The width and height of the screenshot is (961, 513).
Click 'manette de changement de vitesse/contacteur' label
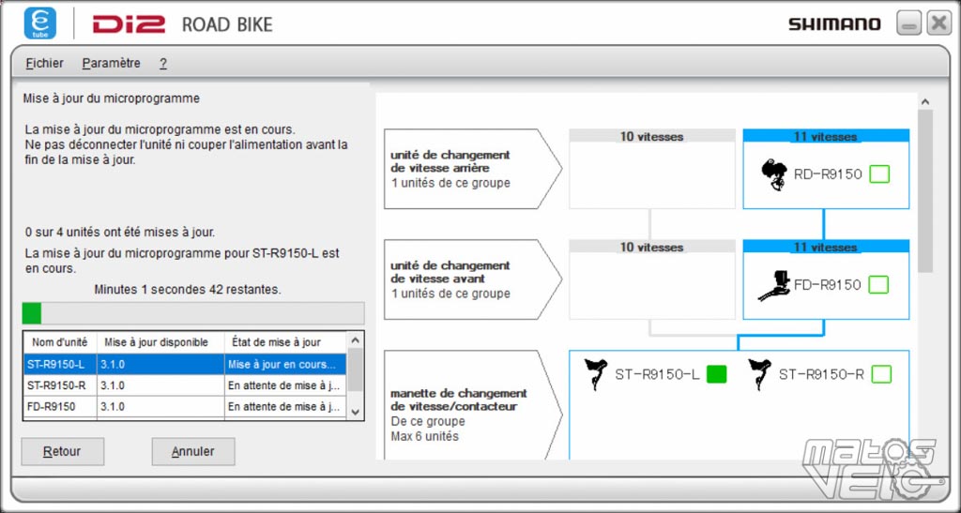coord(458,400)
